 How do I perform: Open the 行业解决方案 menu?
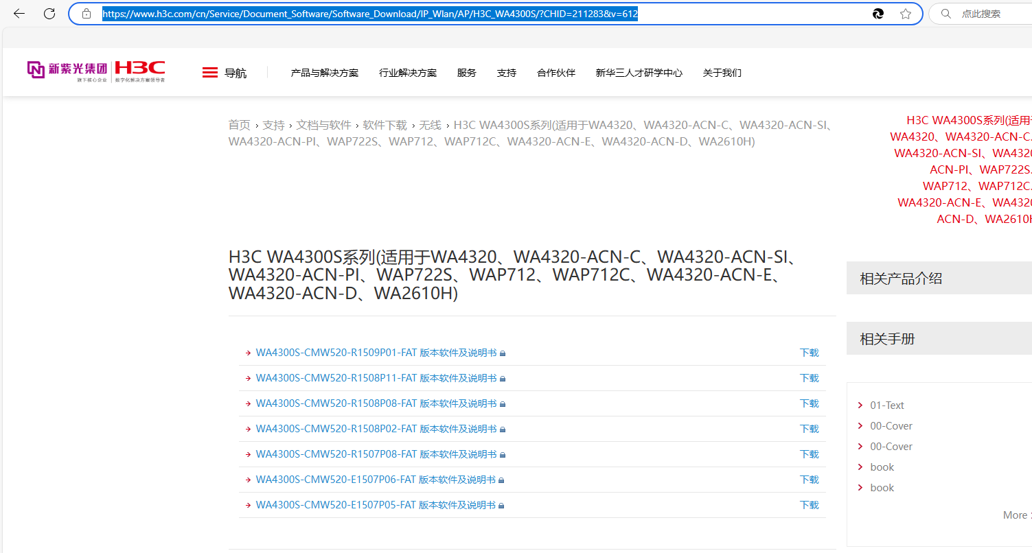pos(408,73)
